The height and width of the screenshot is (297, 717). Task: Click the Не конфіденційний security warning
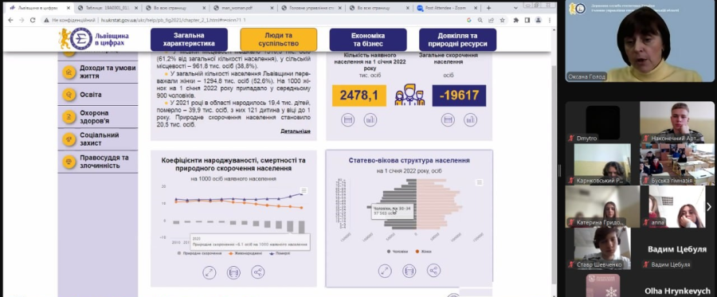pyautogui.click(x=70, y=20)
